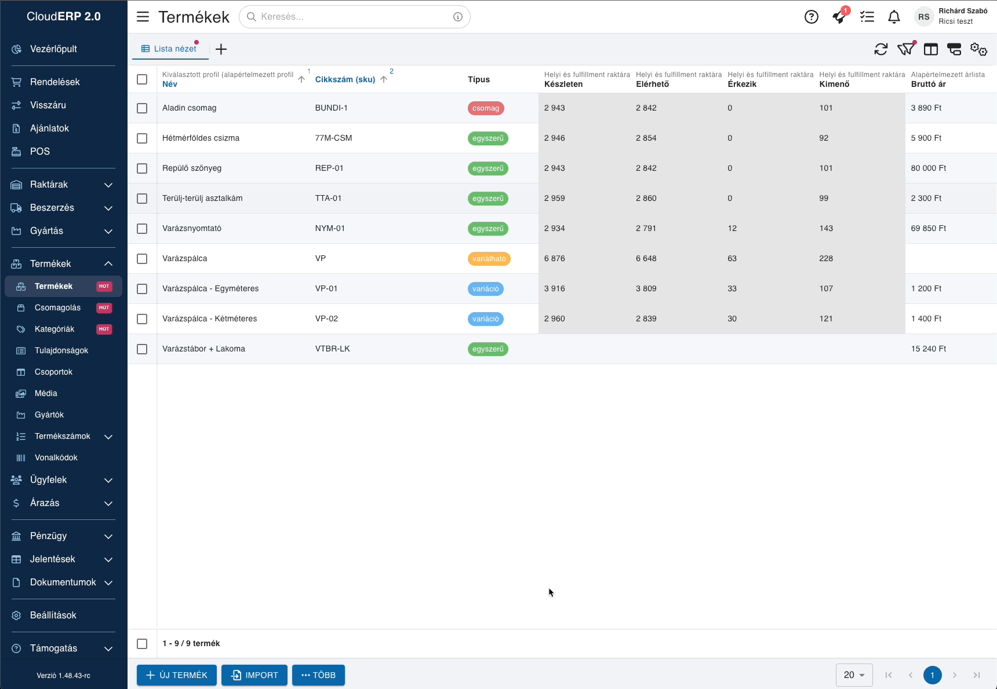Refresh the product list
Viewport: 997px width, 689px height.
pyautogui.click(x=881, y=49)
